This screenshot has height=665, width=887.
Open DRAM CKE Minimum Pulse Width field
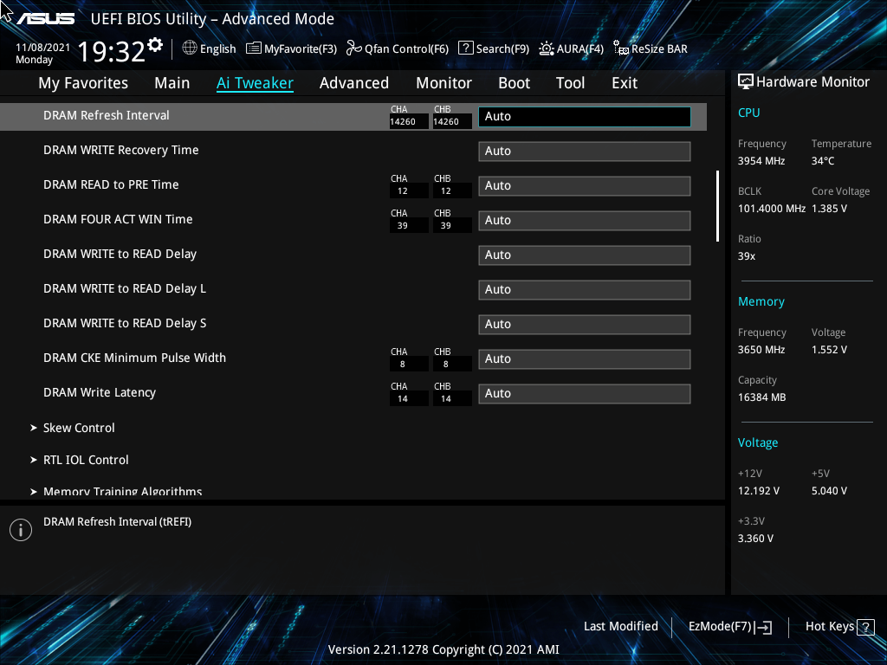pyautogui.click(x=585, y=359)
